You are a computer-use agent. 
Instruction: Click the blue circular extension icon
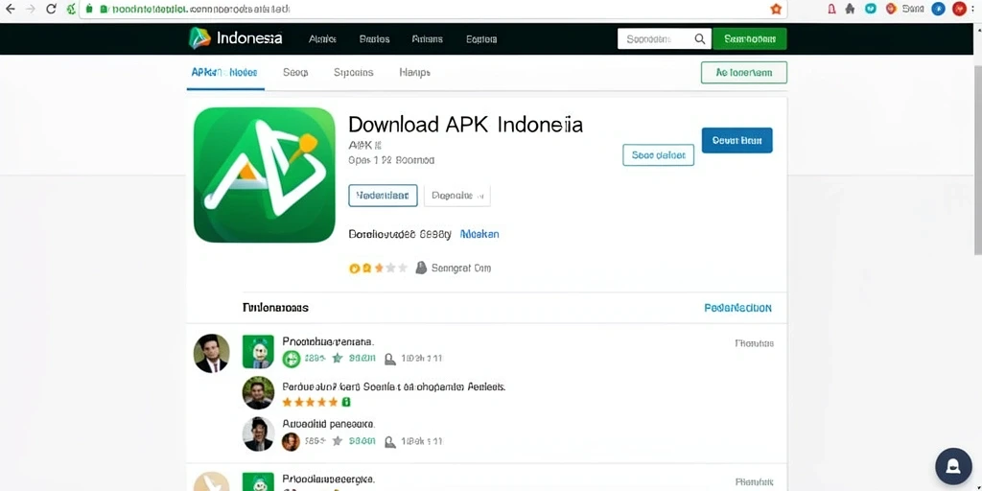tap(938, 9)
